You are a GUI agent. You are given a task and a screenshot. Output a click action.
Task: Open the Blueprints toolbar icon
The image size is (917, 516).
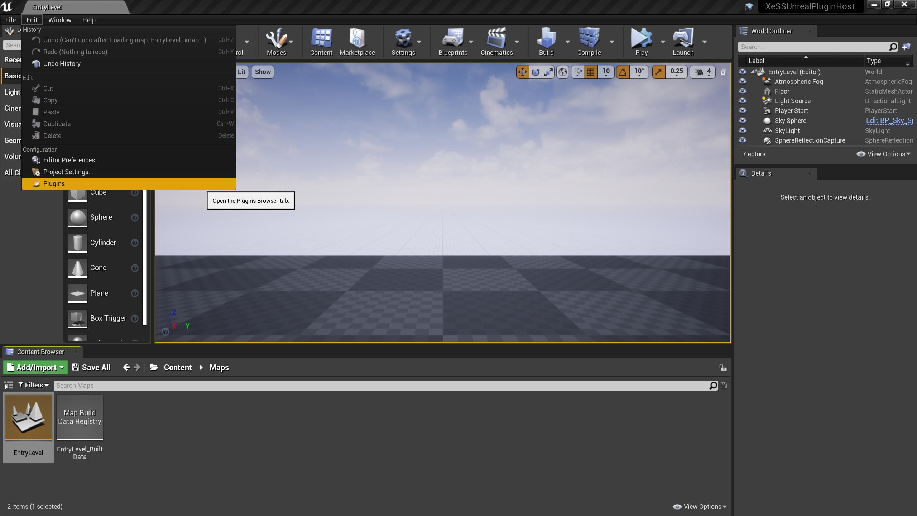[x=453, y=42]
